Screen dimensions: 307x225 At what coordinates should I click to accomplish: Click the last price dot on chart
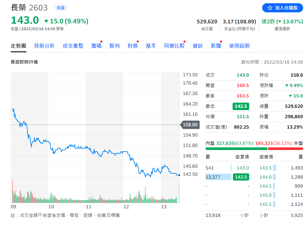tap(179, 175)
